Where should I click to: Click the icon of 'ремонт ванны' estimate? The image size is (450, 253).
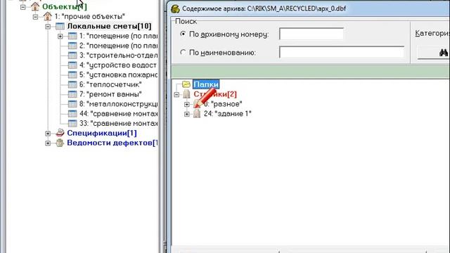(72, 94)
